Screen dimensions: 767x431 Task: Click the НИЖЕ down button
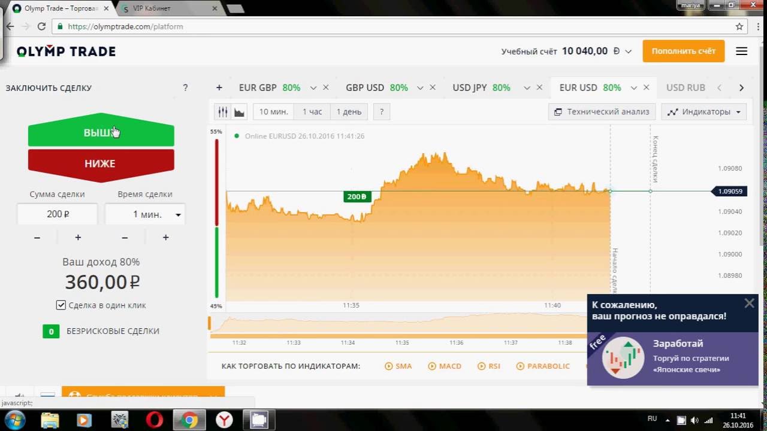pos(101,165)
